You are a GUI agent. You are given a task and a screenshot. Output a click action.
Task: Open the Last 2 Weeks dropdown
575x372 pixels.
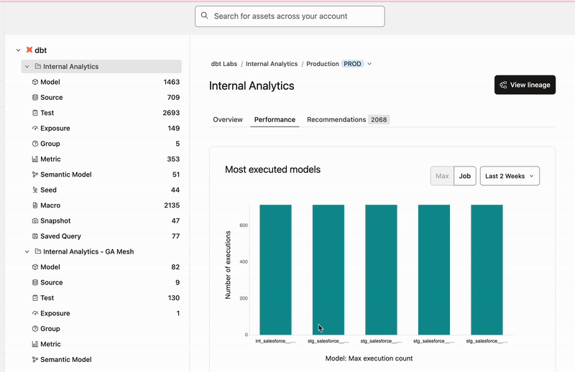click(x=510, y=176)
